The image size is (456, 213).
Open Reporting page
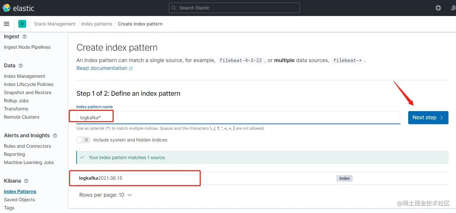[14, 154]
